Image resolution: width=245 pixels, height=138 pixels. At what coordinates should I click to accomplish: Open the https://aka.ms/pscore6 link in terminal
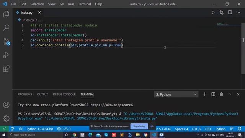111,105
